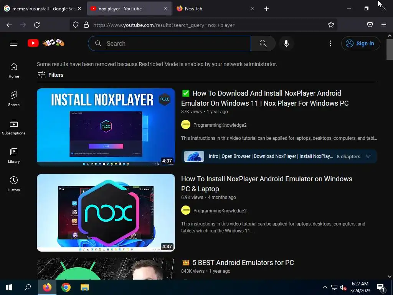The image size is (393, 295).
Task: Click the muted volume tray icon
Action: 343,287
